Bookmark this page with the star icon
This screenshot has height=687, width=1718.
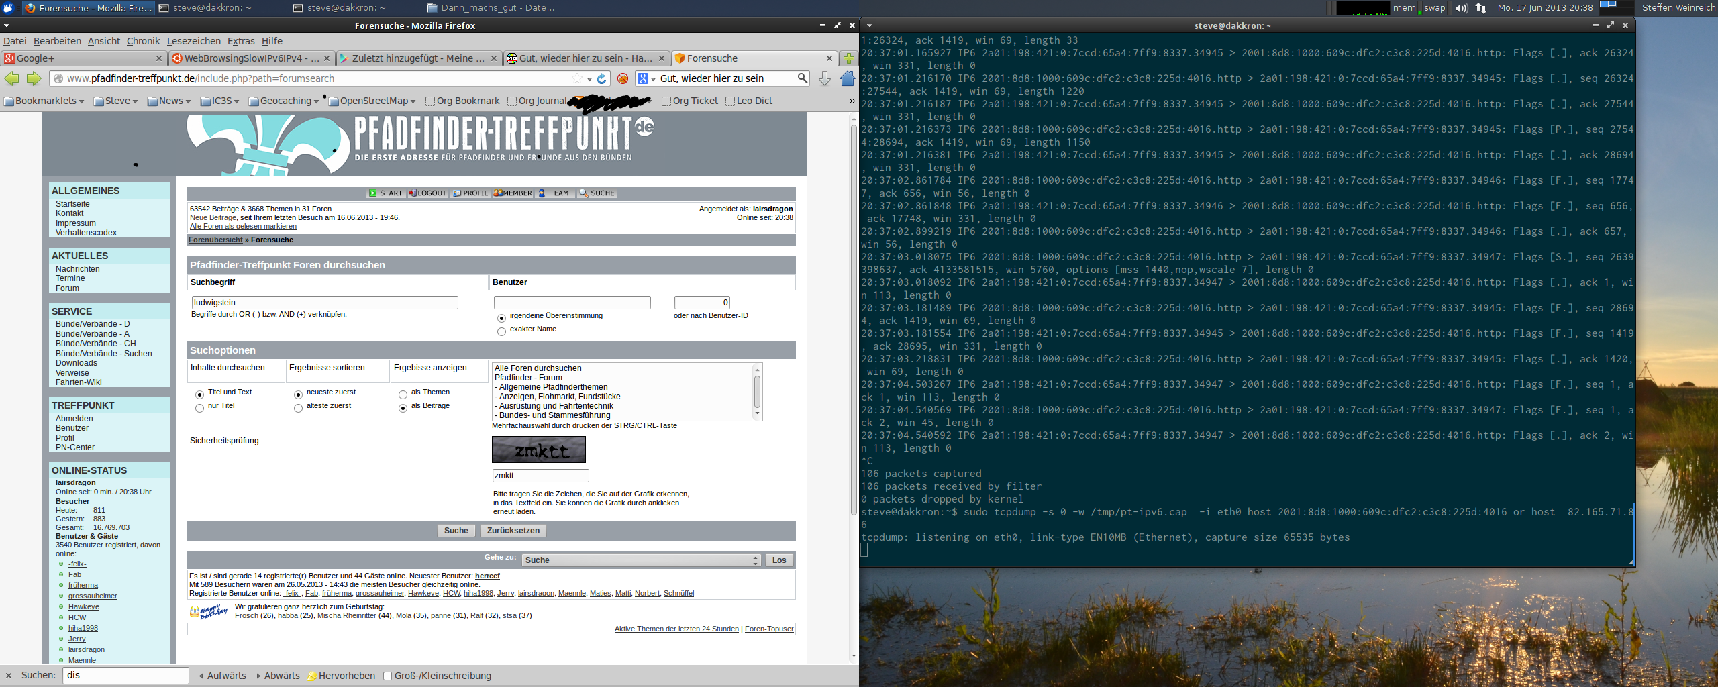[576, 79]
